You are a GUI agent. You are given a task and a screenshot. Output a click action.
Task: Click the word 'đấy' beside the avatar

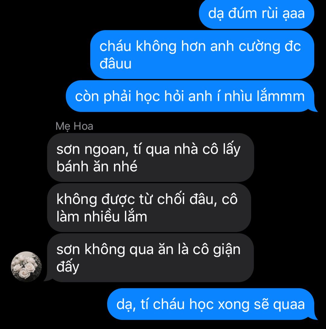(x=68, y=267)
